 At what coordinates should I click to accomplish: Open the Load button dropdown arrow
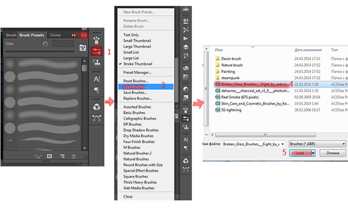pyautogui.click(x=313, y=153)
